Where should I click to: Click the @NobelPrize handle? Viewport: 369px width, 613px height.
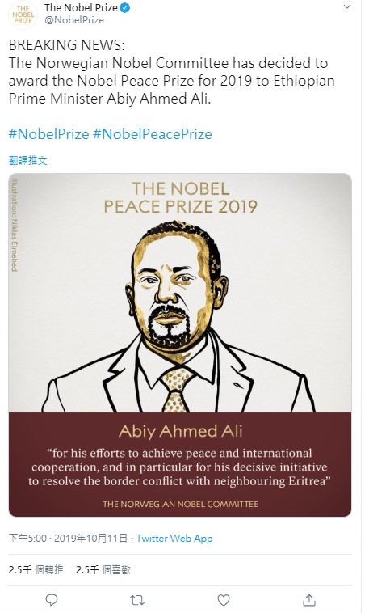74,20
